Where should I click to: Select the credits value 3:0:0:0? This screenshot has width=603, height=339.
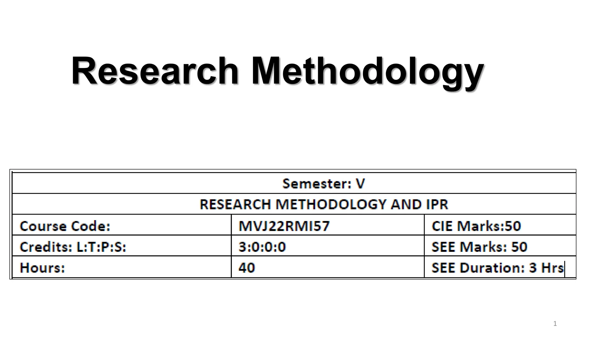coord(262,247)
